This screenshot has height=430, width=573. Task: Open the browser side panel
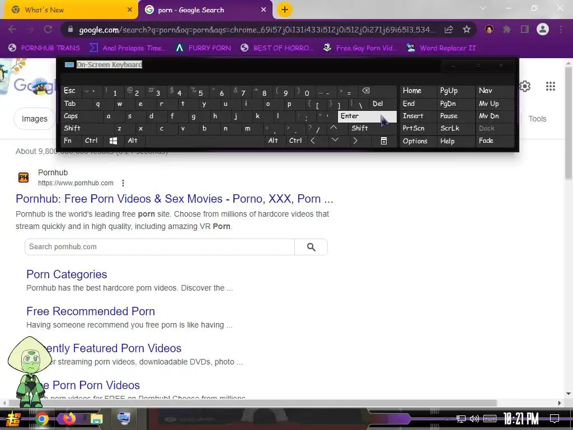(x=525, y=29)
